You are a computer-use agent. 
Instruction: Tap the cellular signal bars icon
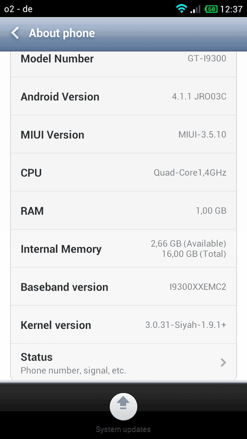(x=195, y=9)
